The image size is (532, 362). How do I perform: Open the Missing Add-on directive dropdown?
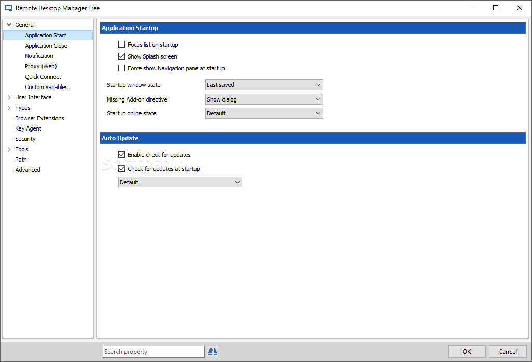tap(264, 99)
